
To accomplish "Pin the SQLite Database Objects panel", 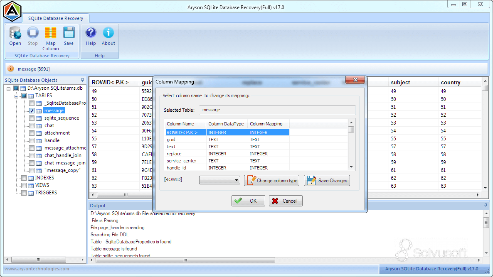I will coord(82,80).
